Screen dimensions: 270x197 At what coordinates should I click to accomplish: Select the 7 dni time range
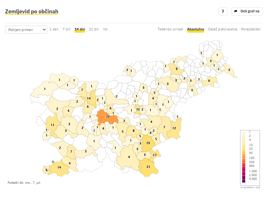coord(66,29)
